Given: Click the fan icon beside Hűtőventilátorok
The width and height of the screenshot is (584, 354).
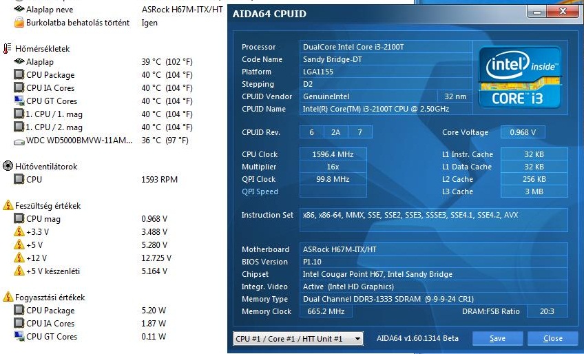Looking at the screenshot, I should pos(8,166).
